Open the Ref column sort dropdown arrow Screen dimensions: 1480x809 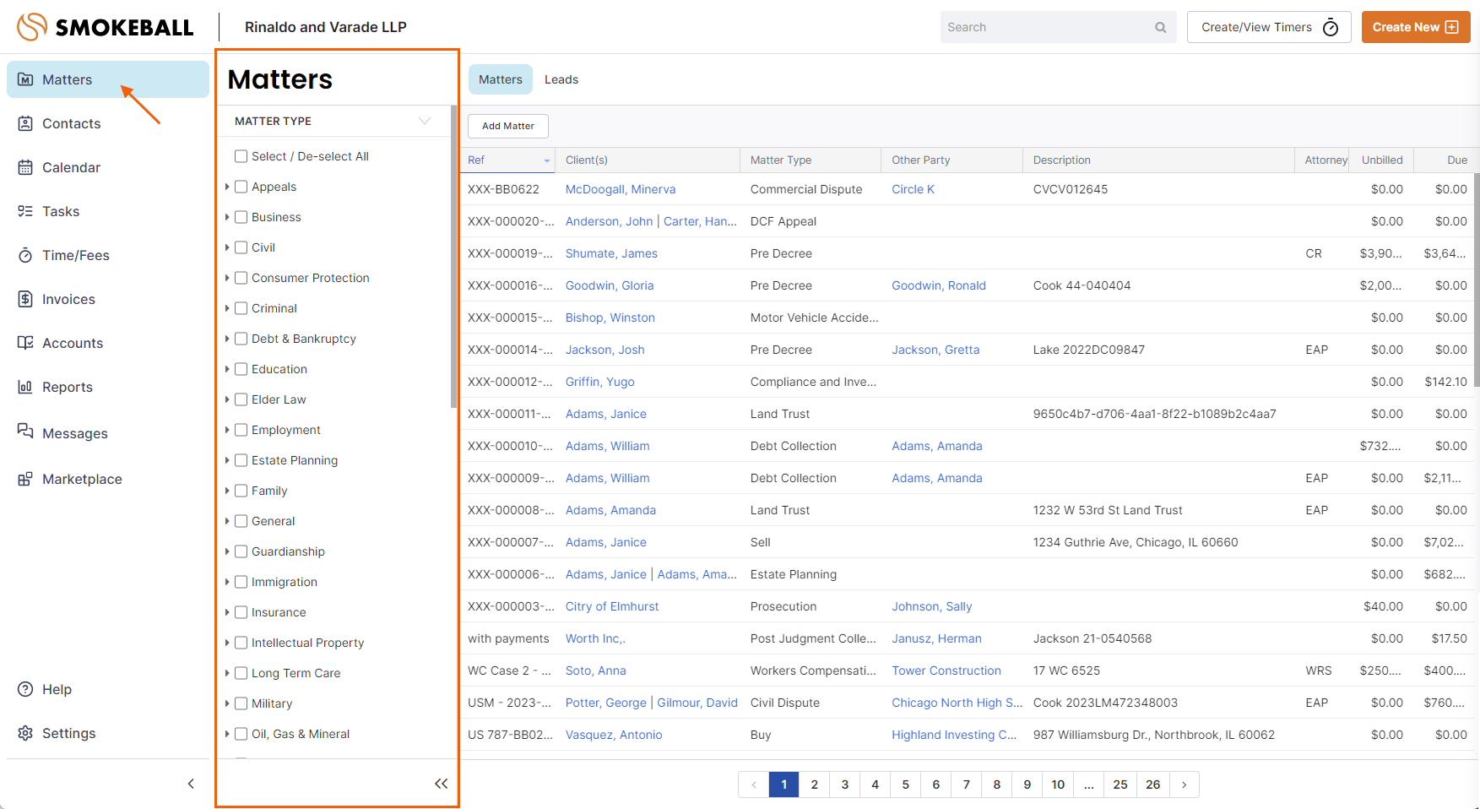click(547, 160)
